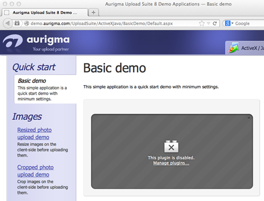Click the Basic demo page heading
264x201 pixels.
115,68
